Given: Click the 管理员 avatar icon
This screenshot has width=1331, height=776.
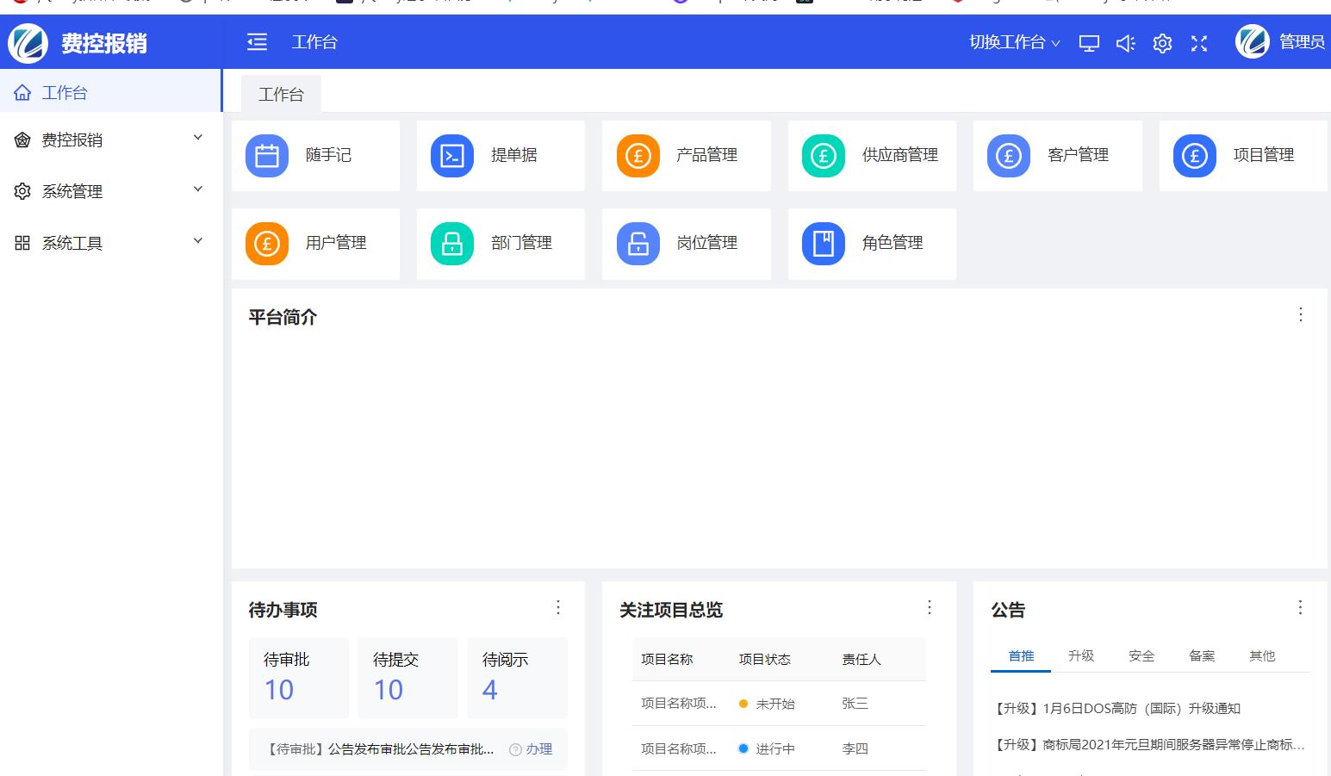Looking at the screenshot, I should click(1253, 41).
